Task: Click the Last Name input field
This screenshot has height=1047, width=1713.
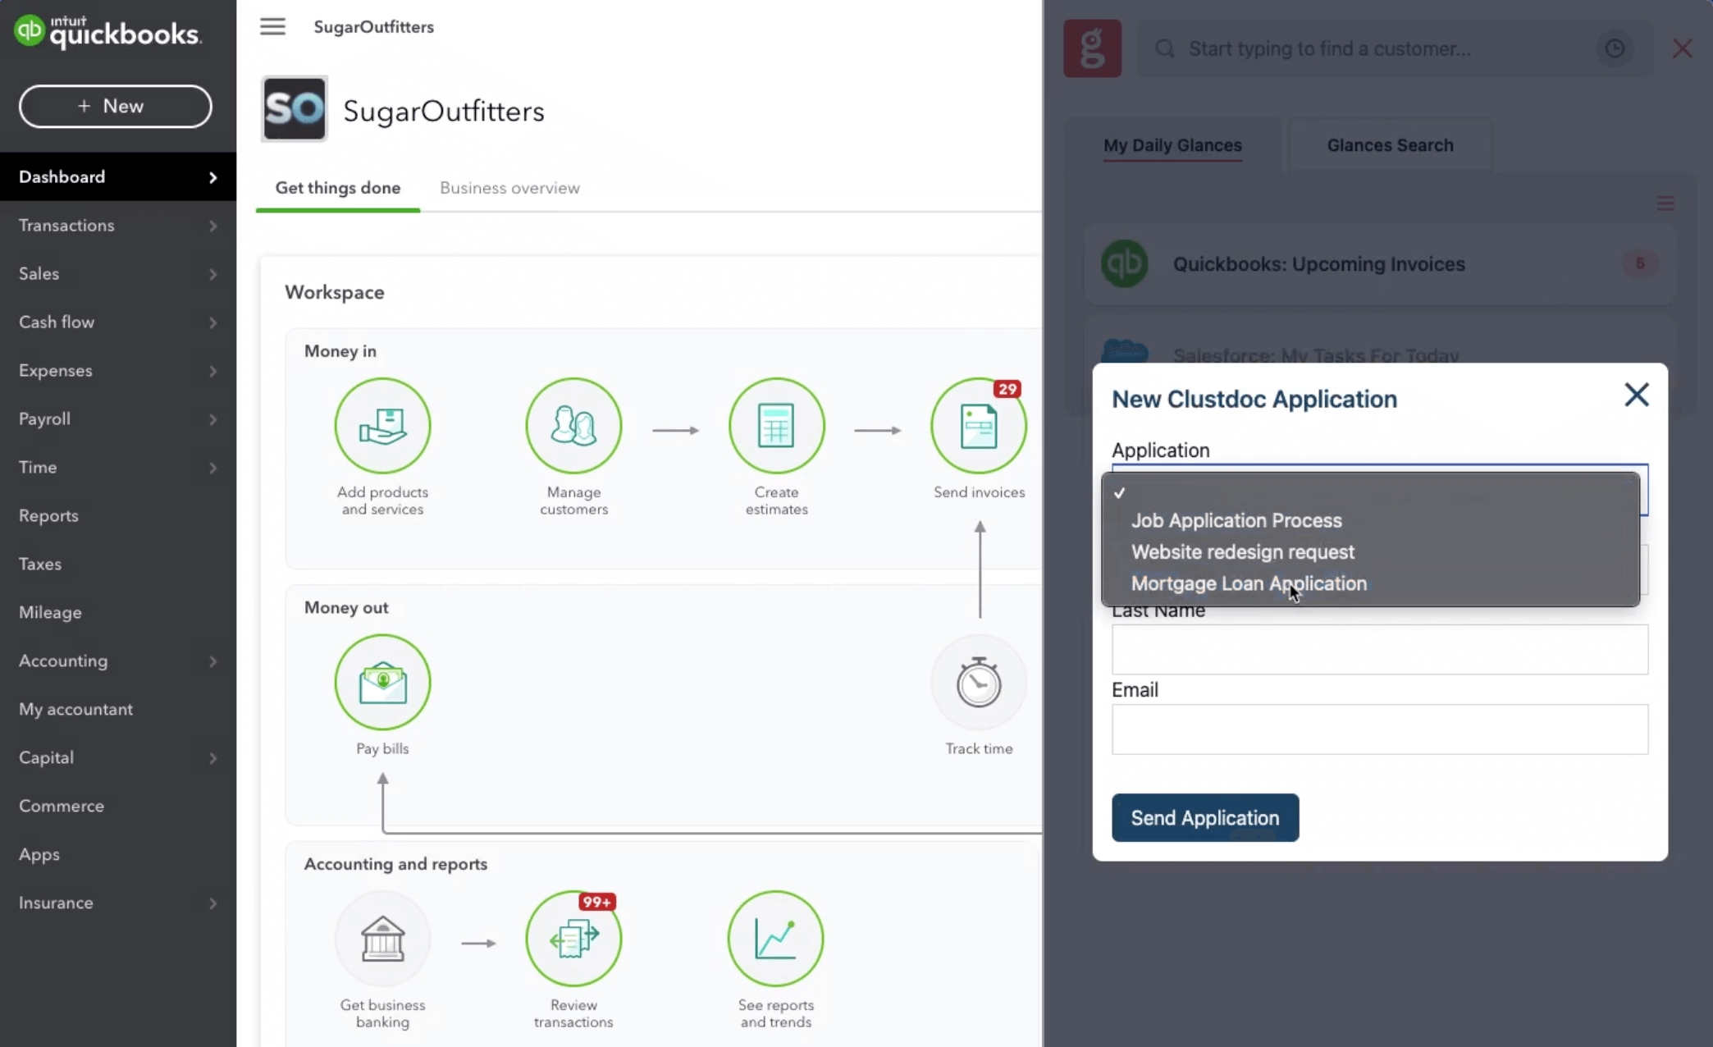Action: click(1380, 649)
